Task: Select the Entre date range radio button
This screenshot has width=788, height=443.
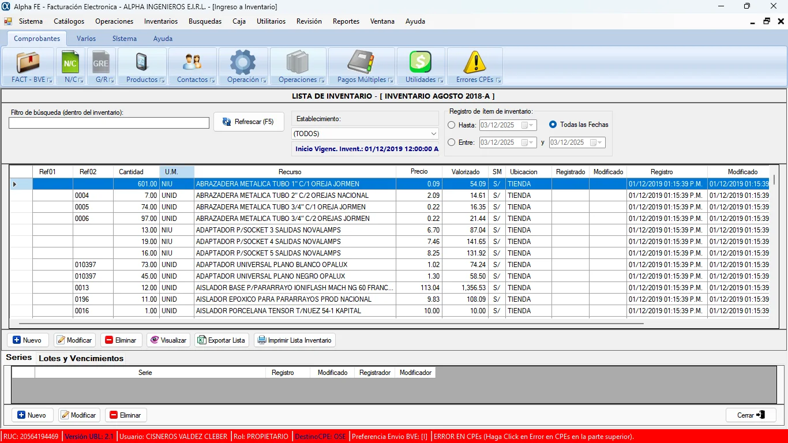Action: pos(452,142)
